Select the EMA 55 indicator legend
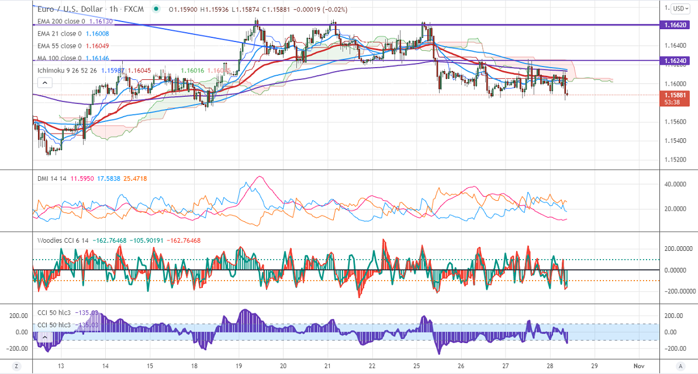Viewport: 698px width, 374px height. click(54, 46)
